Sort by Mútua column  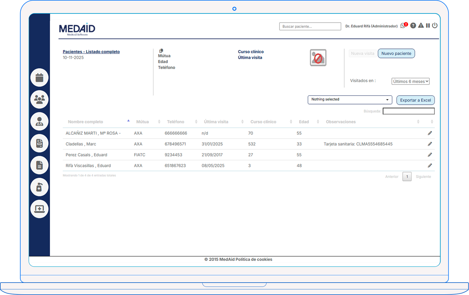tap(143, 122)
